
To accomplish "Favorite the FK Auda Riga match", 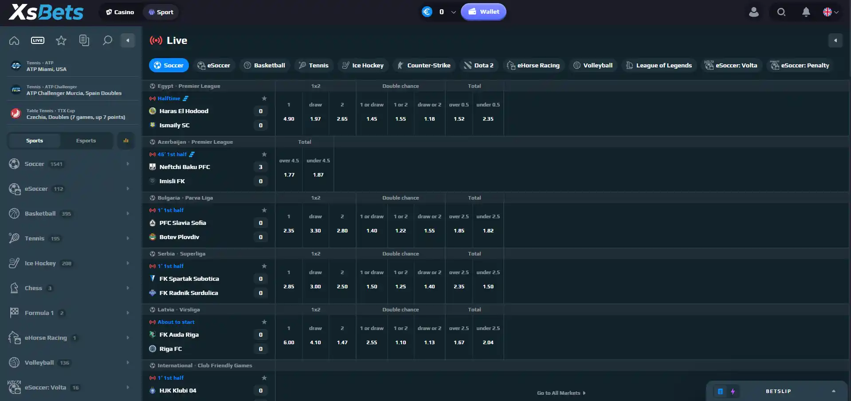I will (x=264, y=322).
